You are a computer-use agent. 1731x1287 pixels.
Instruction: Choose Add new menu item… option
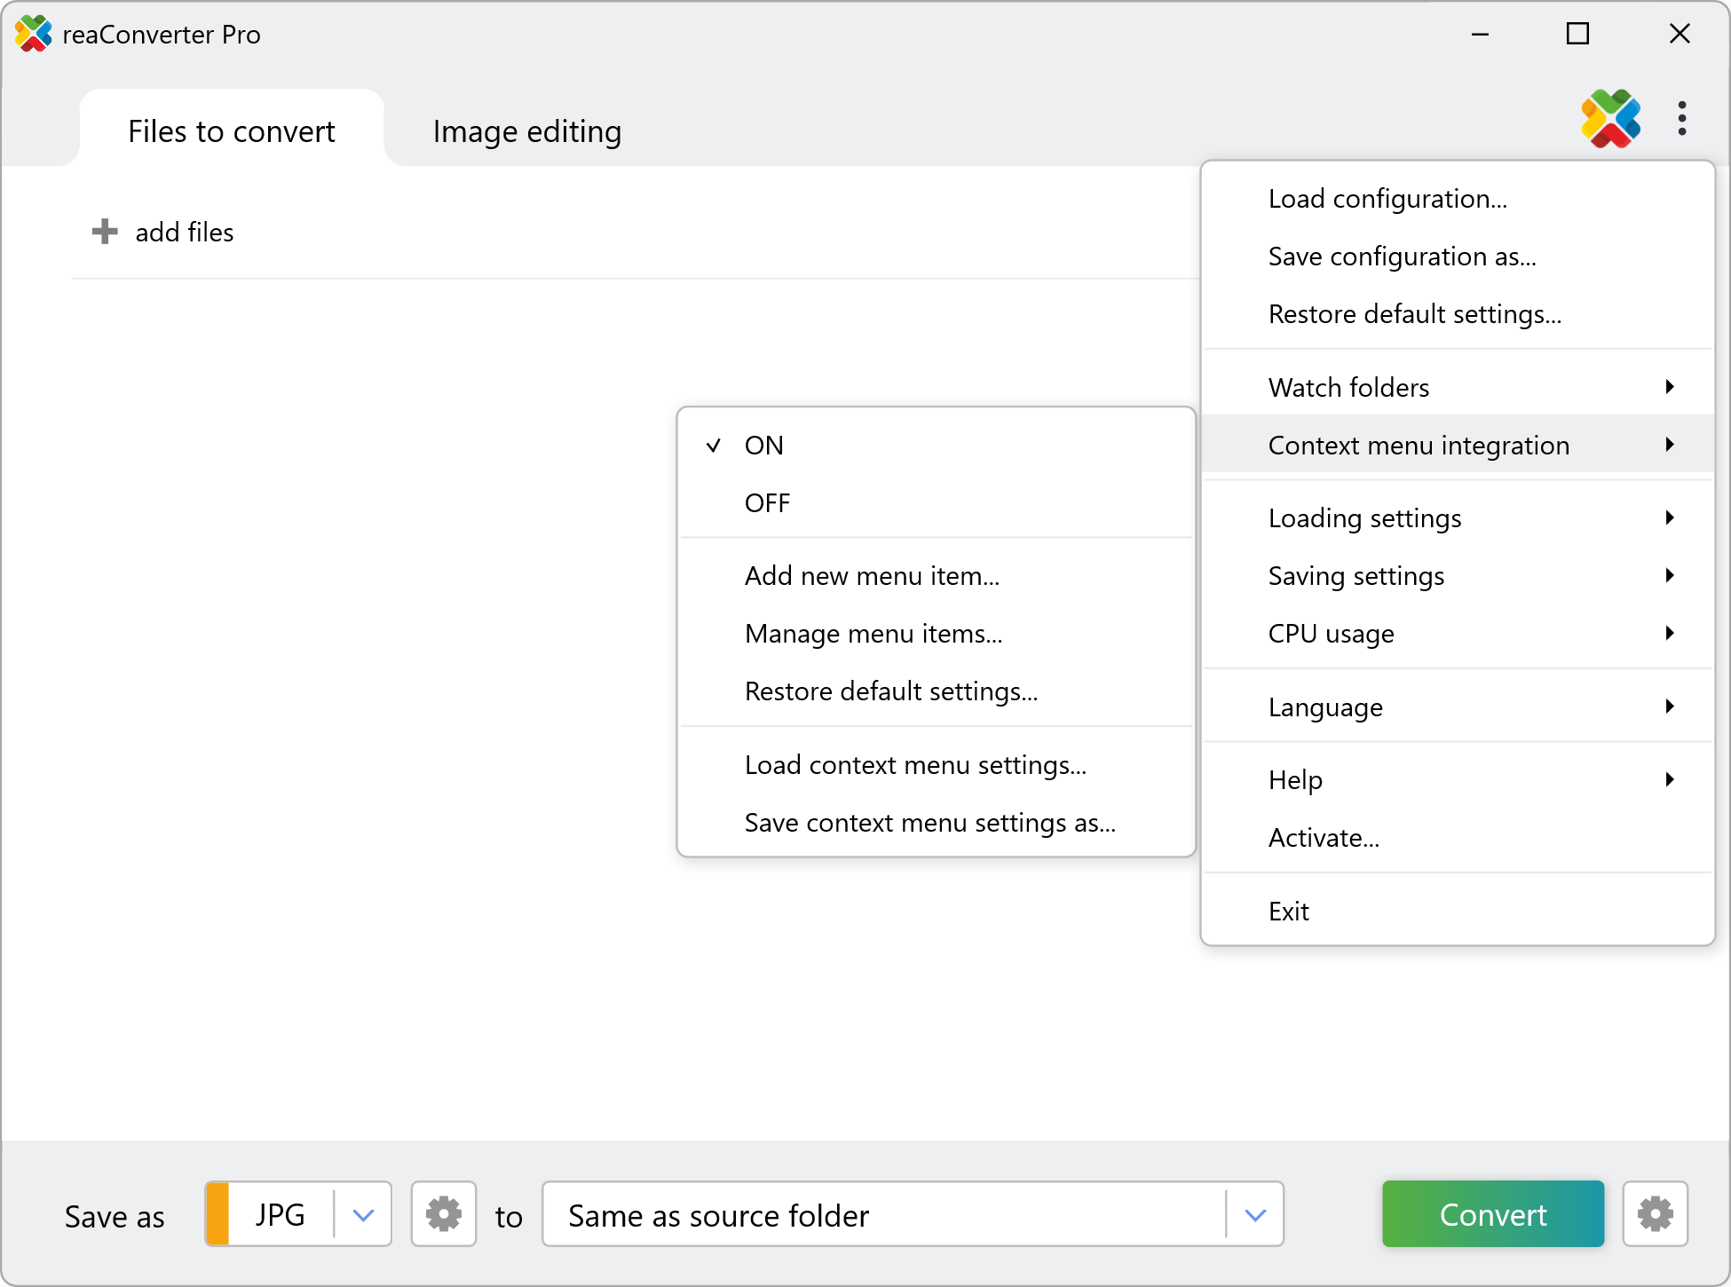click(872, 576)
